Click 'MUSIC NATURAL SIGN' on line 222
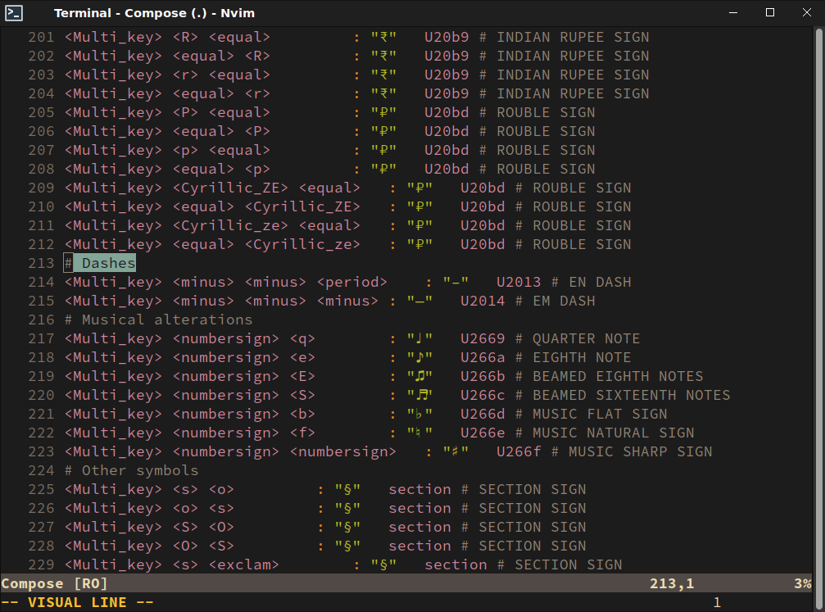This screenshot has height=612, width=825. pos(614,433)
